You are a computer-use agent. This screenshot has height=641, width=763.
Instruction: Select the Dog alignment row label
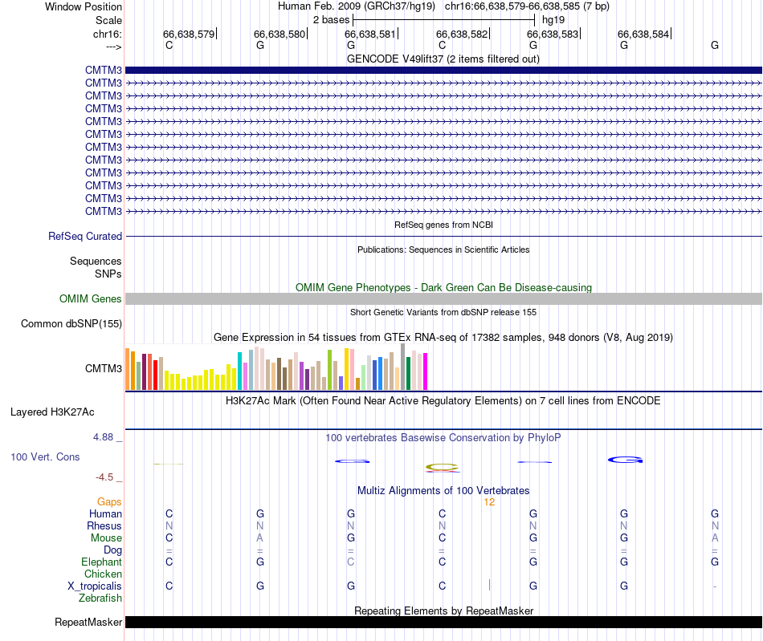[112, 550]
